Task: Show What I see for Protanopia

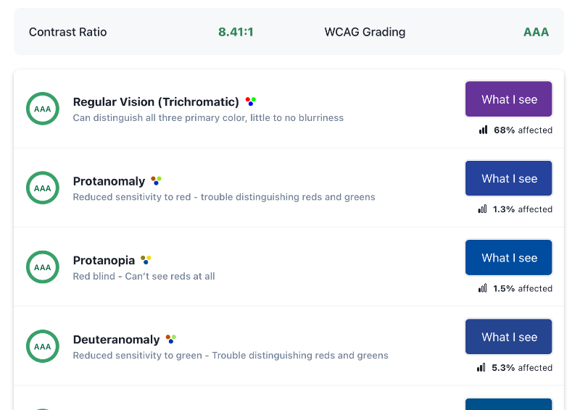Action: point(509,258)
